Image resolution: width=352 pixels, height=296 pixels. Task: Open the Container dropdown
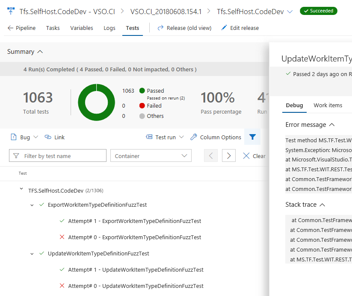(150, 155)
